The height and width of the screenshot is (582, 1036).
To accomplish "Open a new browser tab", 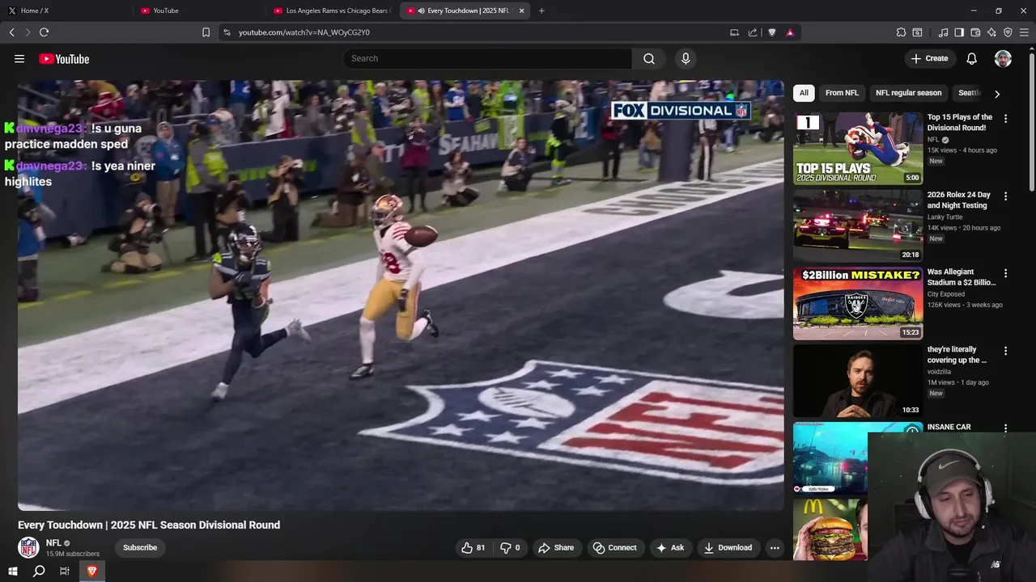I will (541, 11).
